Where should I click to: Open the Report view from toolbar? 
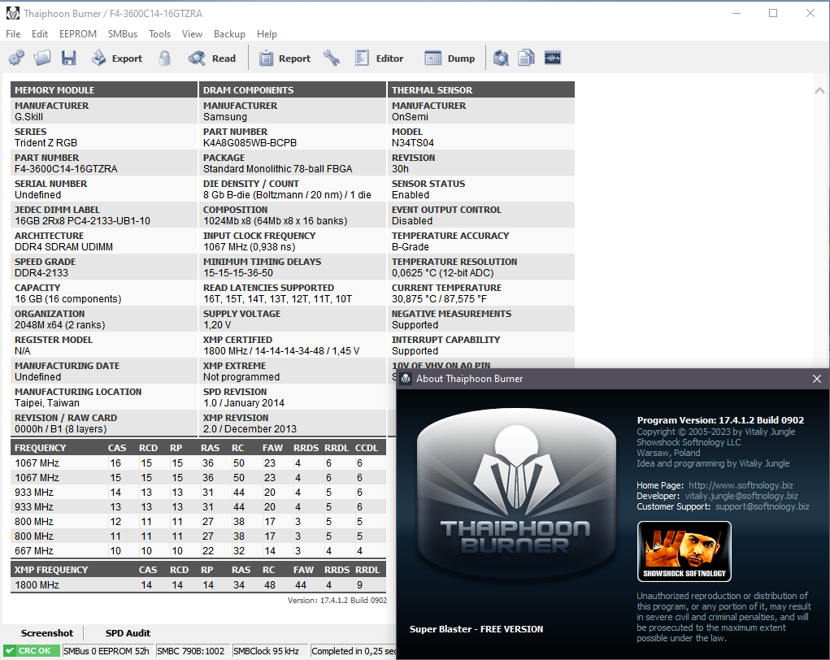coord(285,59)
